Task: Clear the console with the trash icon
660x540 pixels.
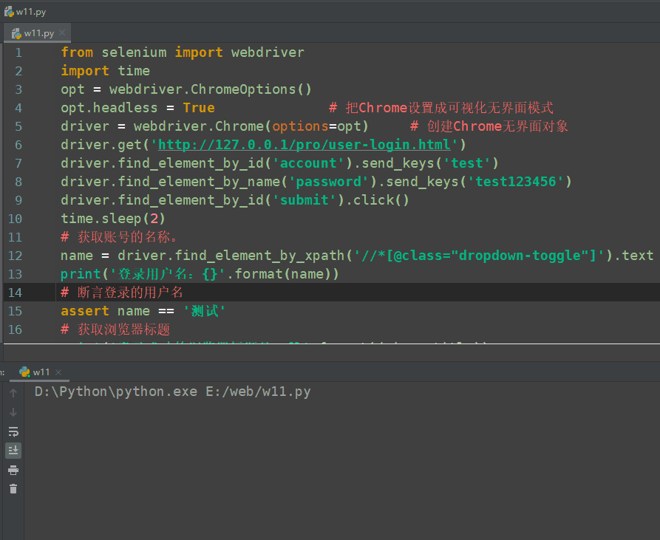Action: point(13,488)
